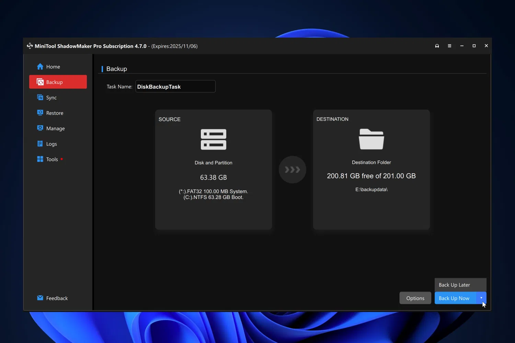515x343 pixels.
Task: Open the hamburger menu in title bar
Action: pyautogui.click(x=449, y=46)
